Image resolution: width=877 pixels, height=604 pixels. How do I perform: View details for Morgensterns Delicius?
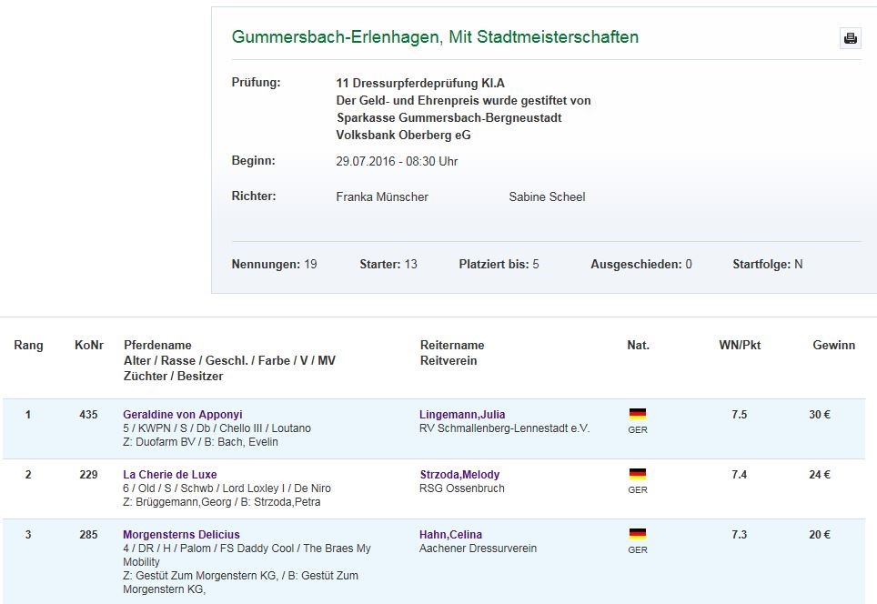pos(181,535)
